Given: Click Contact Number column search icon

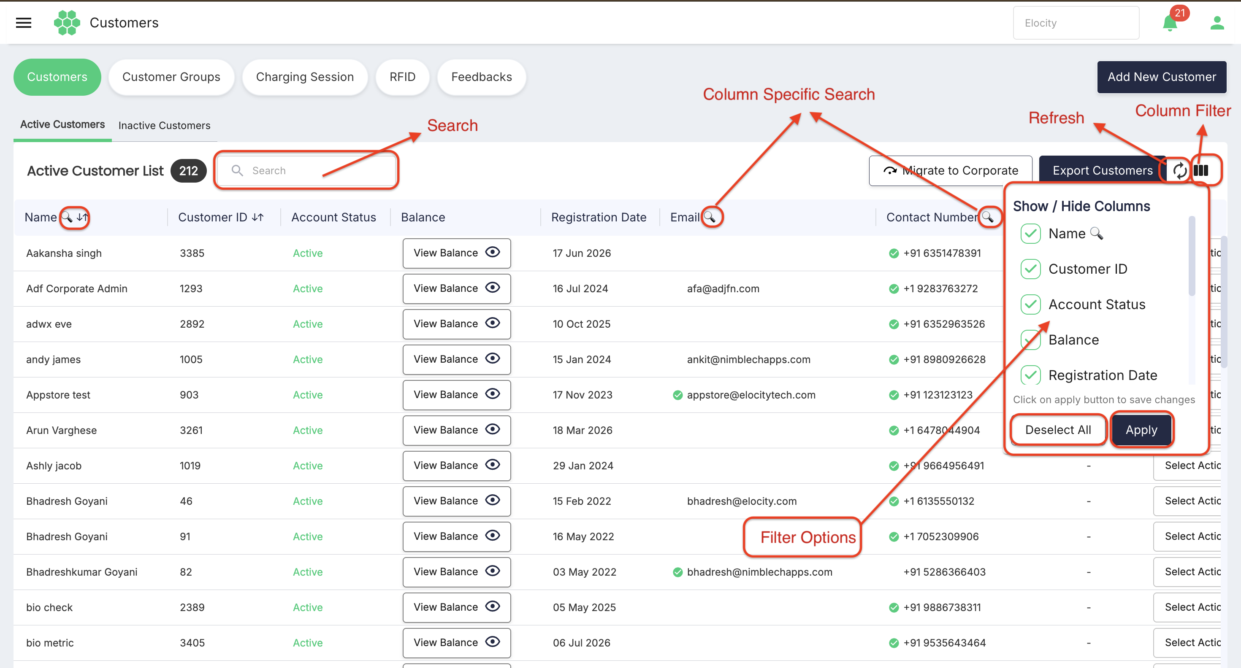Looking at the screenshot, I should pos(988,217).
